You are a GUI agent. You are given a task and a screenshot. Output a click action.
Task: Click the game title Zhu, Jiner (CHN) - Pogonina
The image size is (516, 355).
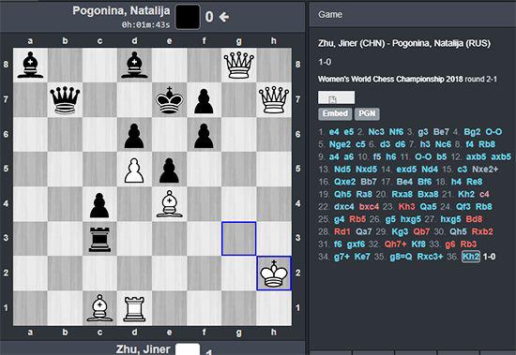click(x=404, y=43)
